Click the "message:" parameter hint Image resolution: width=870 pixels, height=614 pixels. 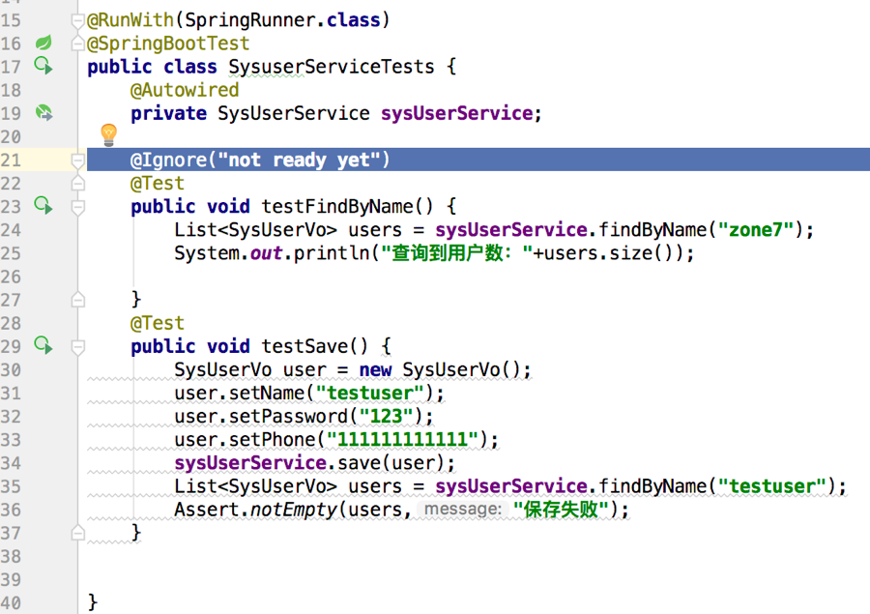463,510
